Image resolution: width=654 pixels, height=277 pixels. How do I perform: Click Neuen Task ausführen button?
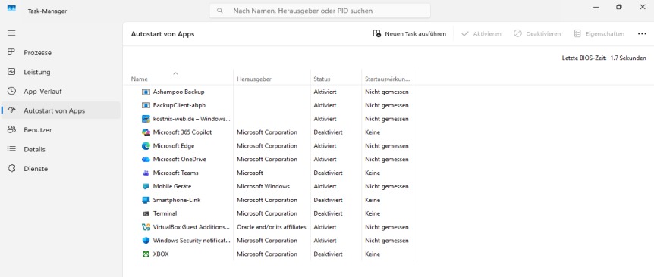click(x=409, y=34)
